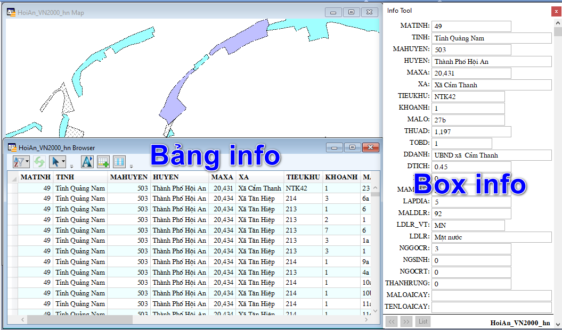Open the pick fields column icon in Browser toolbar
562x330 pixels.
(x=119, y=162)
